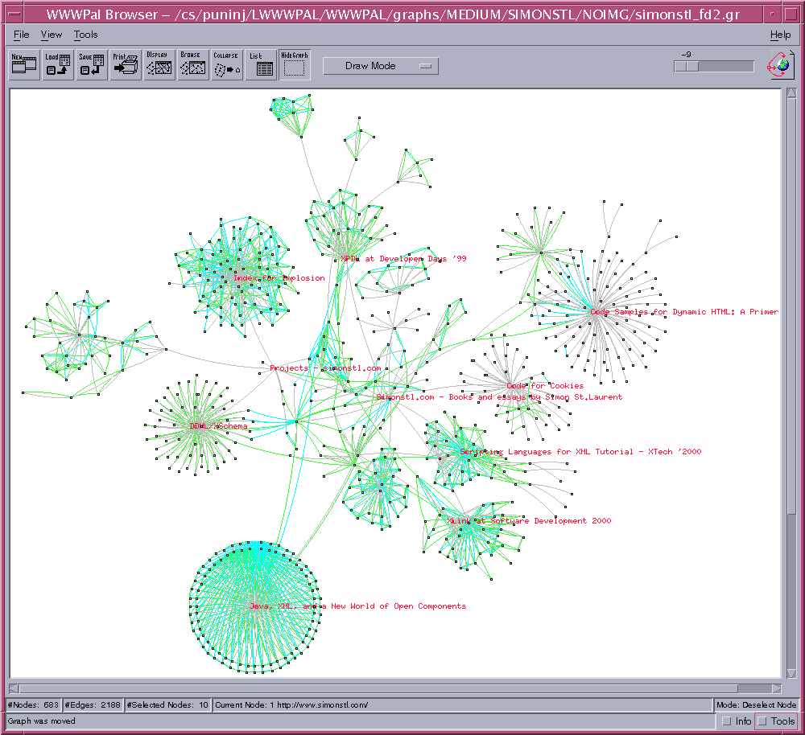Click the '#Nodes: 683' status field
Screen dimensions: 805x735
tap(33, 704)
